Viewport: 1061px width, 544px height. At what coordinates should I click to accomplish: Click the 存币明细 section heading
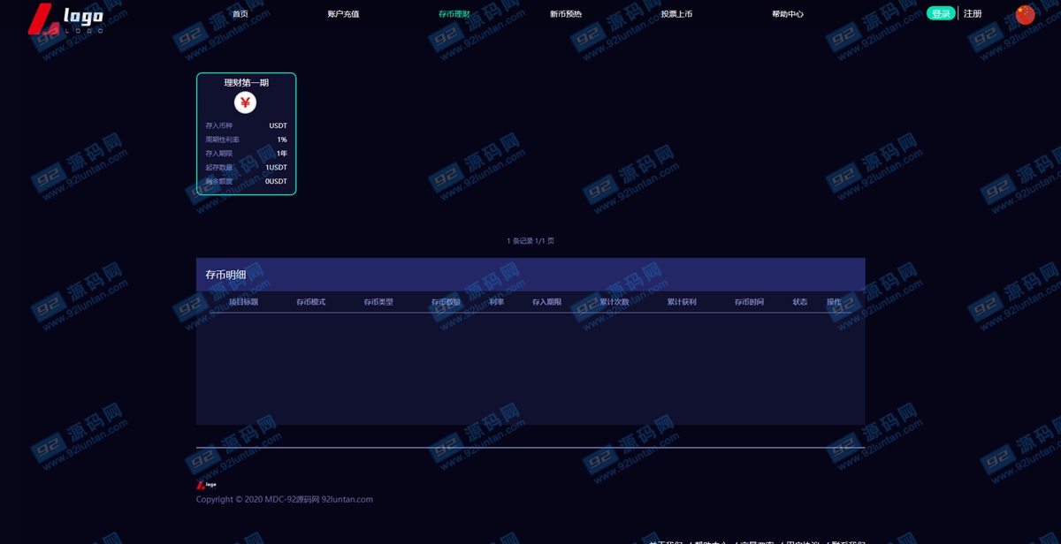tap(225, 275)
